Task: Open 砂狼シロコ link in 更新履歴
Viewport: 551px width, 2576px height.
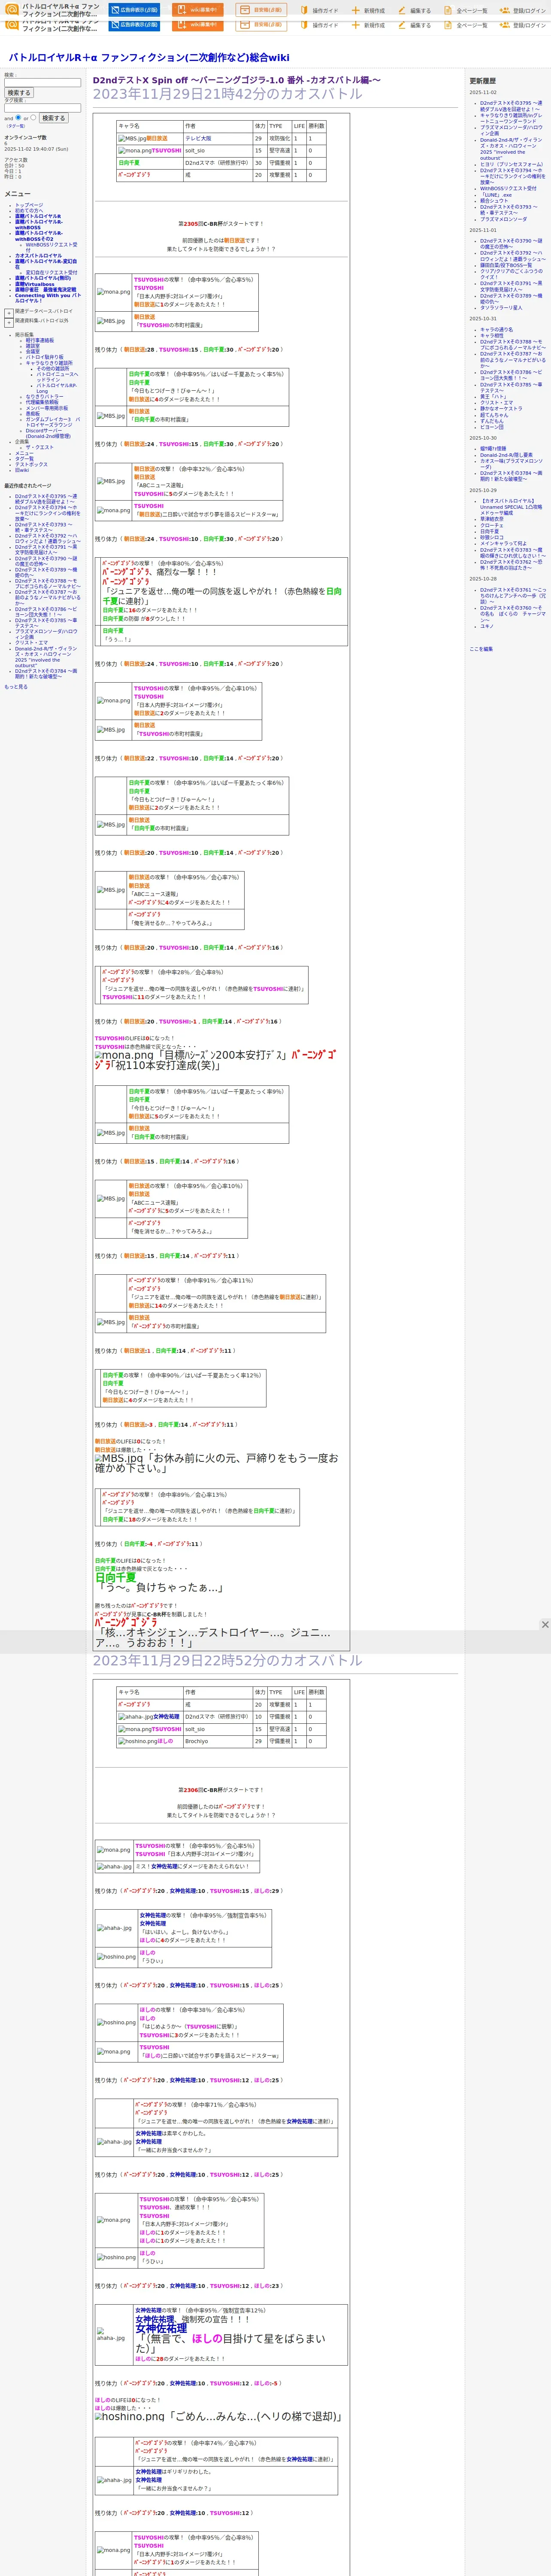Action: [x=492, y=537]
